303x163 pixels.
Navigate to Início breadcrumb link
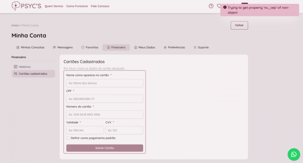(15, 25)
